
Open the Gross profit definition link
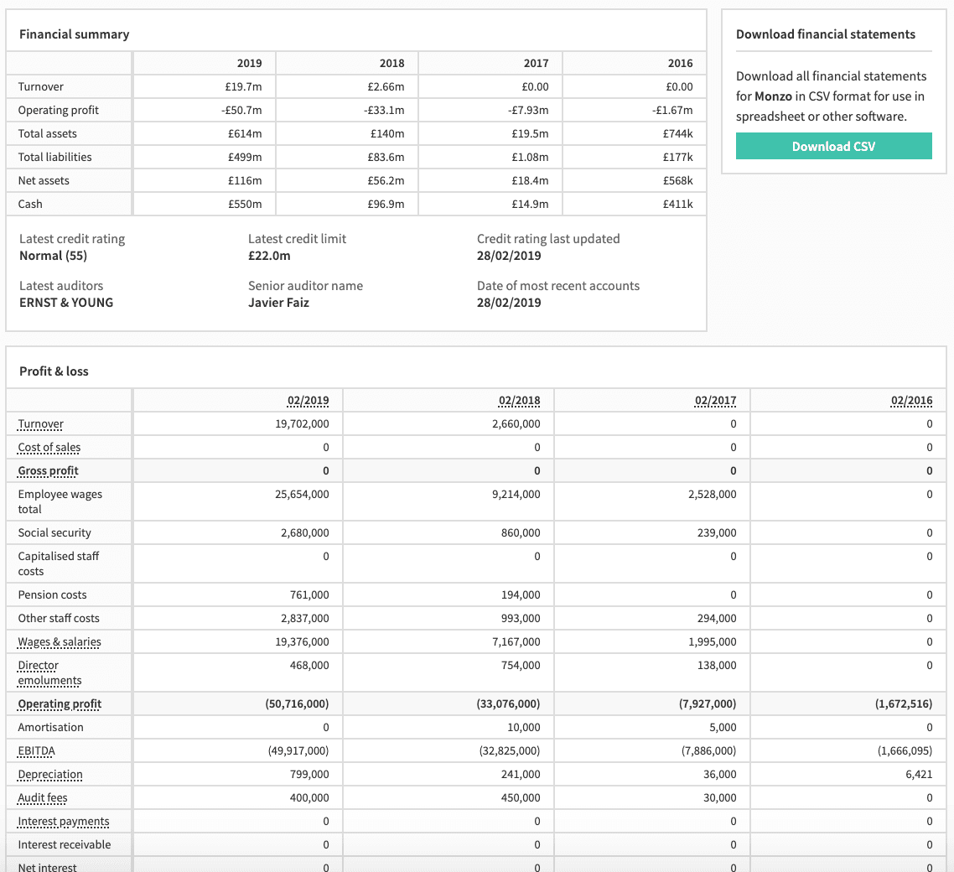(48, 471)
